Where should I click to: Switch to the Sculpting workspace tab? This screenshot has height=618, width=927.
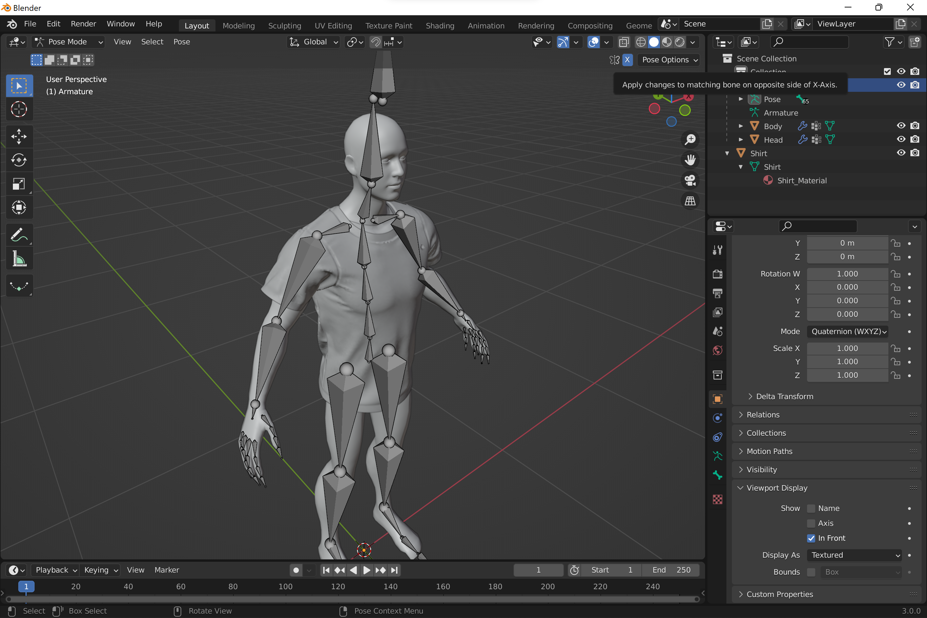tap(285, 26)
